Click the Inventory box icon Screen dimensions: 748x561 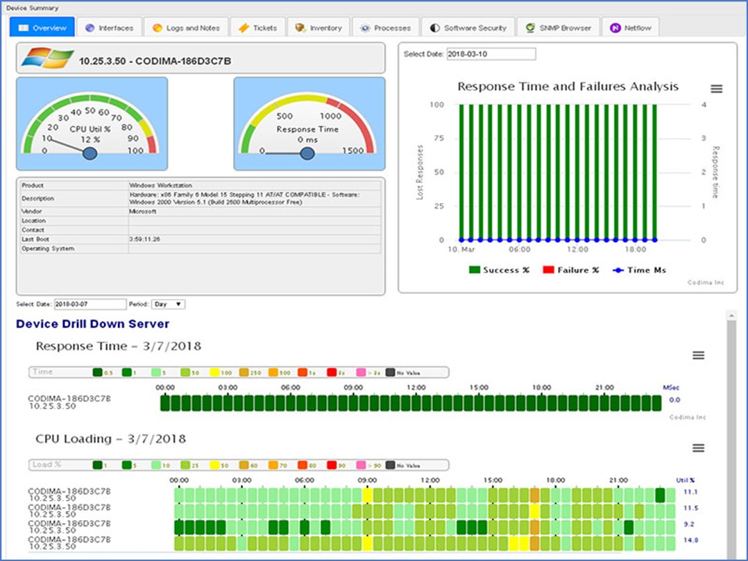coord(300,28)
